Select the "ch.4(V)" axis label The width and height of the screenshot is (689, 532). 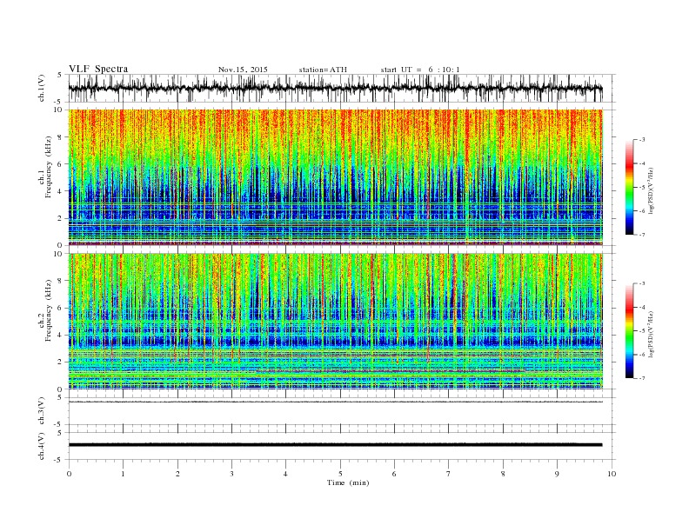pos(42,446)
